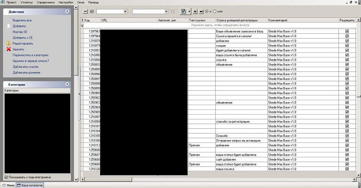This screenshot has height=188, width=361.
Task: Click the Редактировать edit icon
Action: tap(8, 43)
